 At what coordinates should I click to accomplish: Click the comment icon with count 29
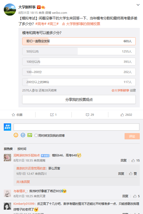[x=87, y=115]
